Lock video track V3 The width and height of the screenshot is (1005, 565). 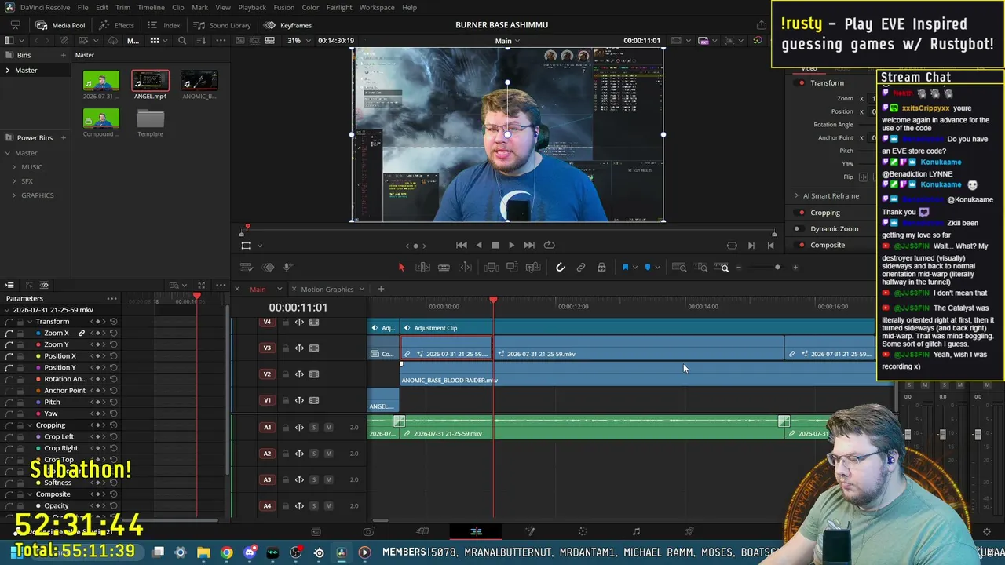[x=286, y=348]
